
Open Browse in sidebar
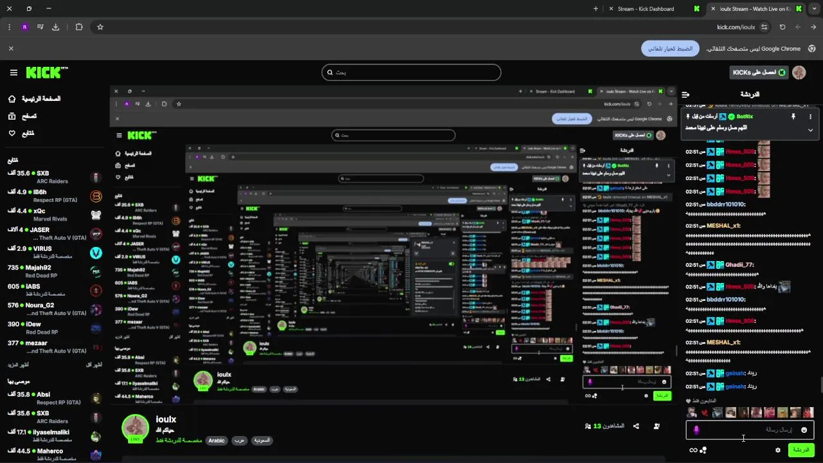point(22,116)
